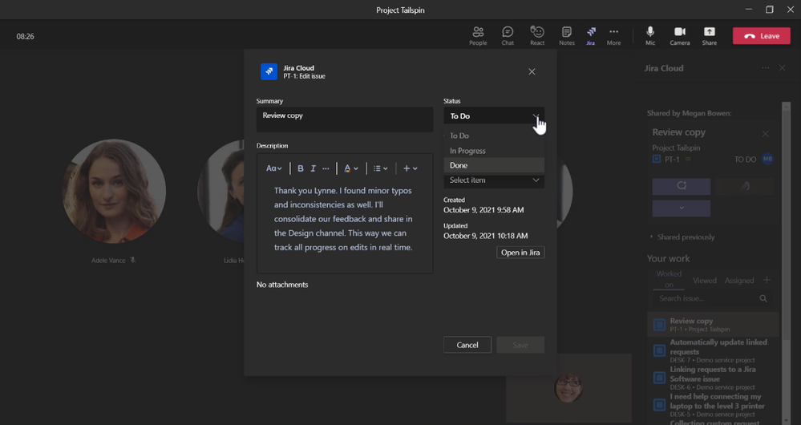
Task: Open the React emoji menu
Action: (x=537, y=36)
